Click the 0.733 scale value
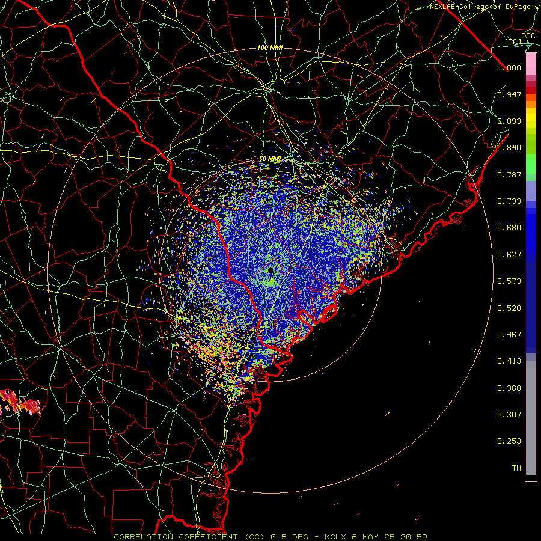Screen dimensions: 541x541 pyautogui.click(x=509, y=201)
